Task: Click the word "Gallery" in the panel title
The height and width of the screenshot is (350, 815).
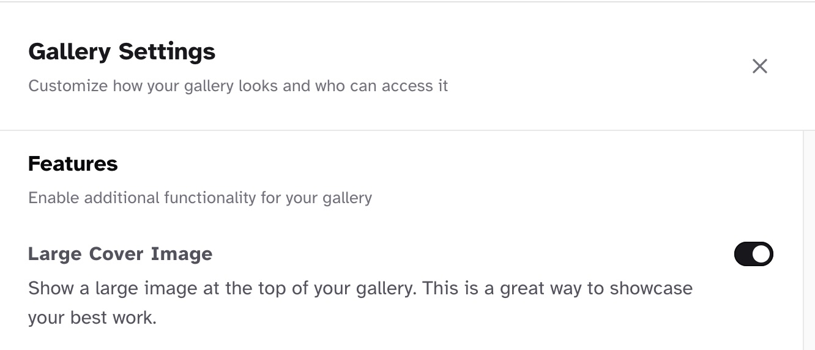Action: (70, 51)
